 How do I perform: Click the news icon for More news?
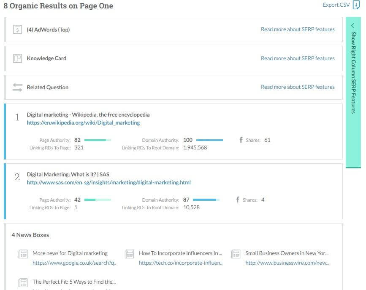(23, 254)
